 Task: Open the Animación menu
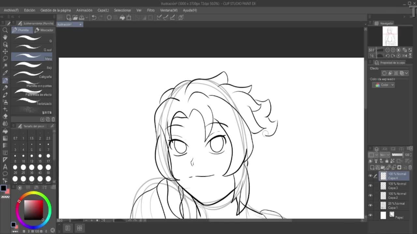click(84, 10)
